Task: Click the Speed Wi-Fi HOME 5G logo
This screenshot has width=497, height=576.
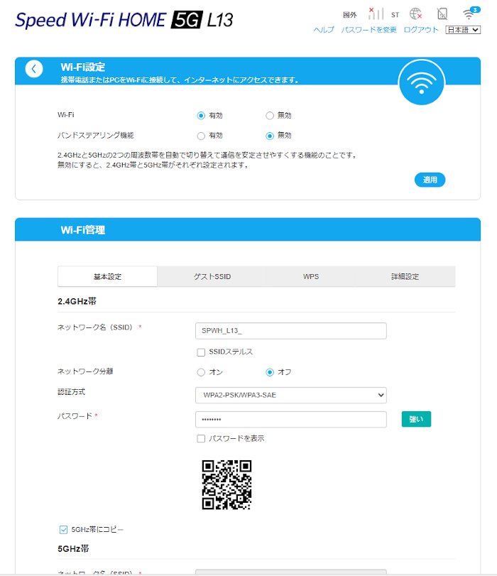Action: [x=124, y=20]
